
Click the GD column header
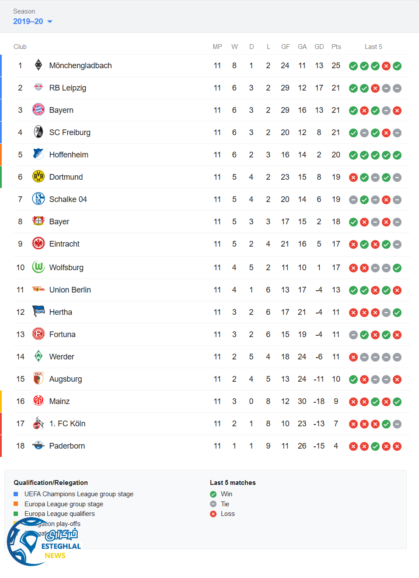click(x=319, y=47)
